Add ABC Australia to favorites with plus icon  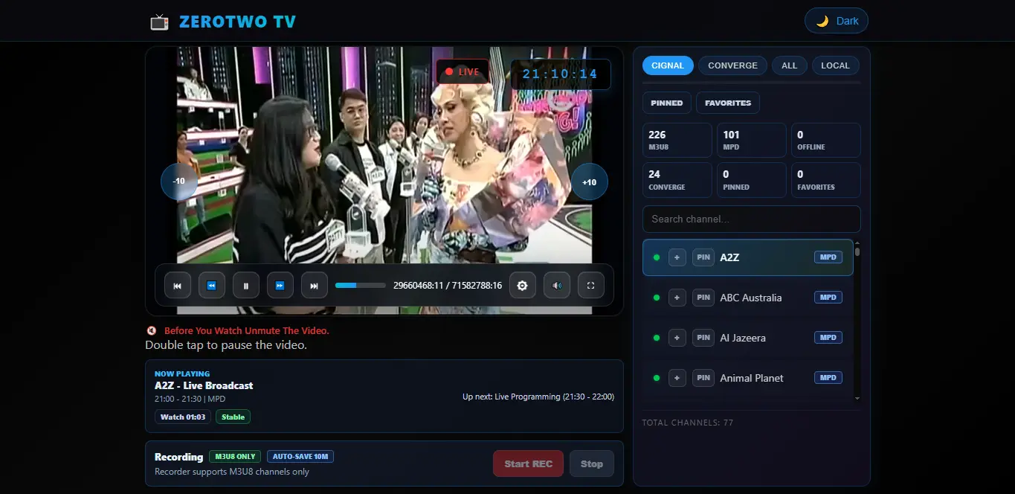[677, 298]
